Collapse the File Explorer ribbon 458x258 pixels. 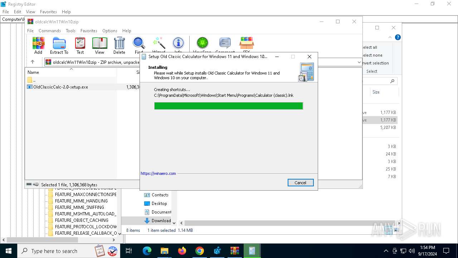(390, 37)
